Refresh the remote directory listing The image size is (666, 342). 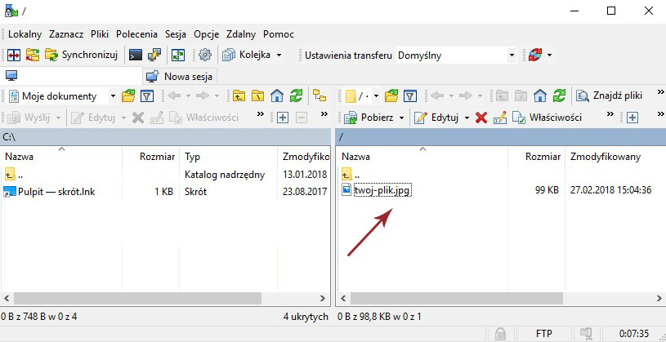pyautogui.click(x=559, y=96)
